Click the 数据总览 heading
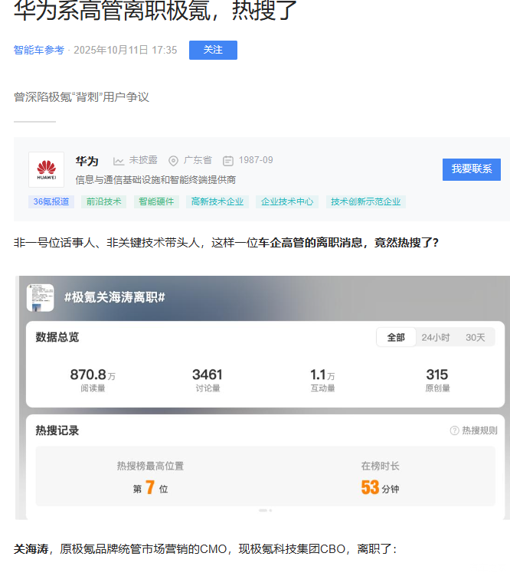Screen dimensions: 510x576 [57, 337]
